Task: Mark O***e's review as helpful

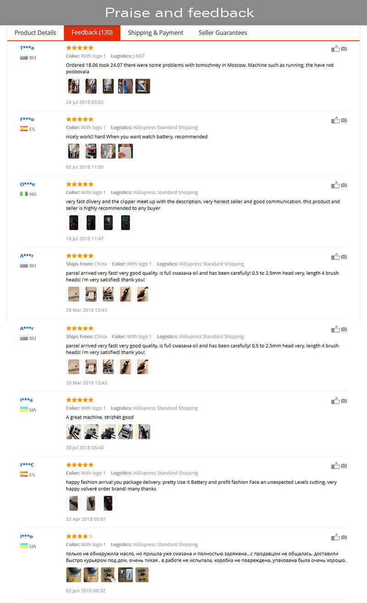Action: tap(335, 185)
